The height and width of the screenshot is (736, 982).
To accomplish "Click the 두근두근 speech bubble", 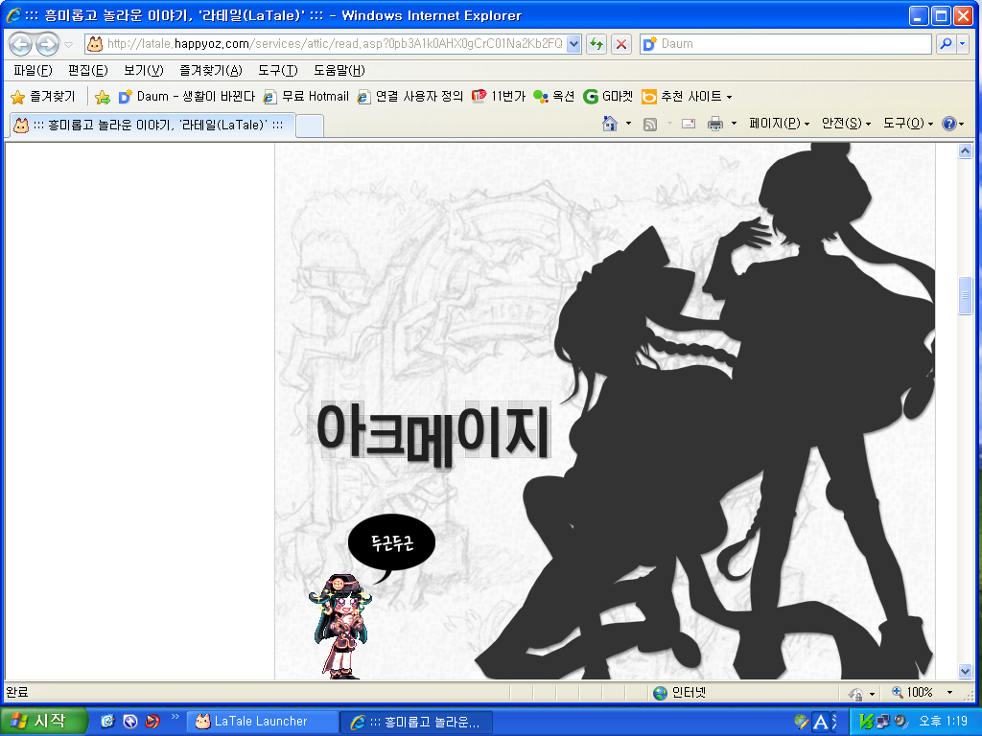I will 391,542.
